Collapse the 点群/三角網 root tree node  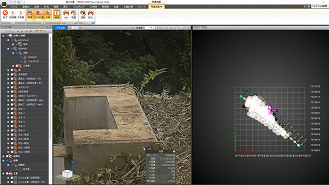click(x=4, y=36)
